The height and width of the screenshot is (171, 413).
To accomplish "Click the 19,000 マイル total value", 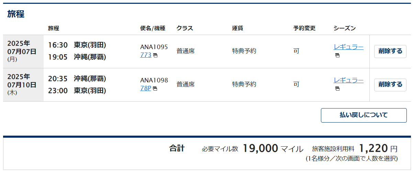I will click(x=273, y=149).
